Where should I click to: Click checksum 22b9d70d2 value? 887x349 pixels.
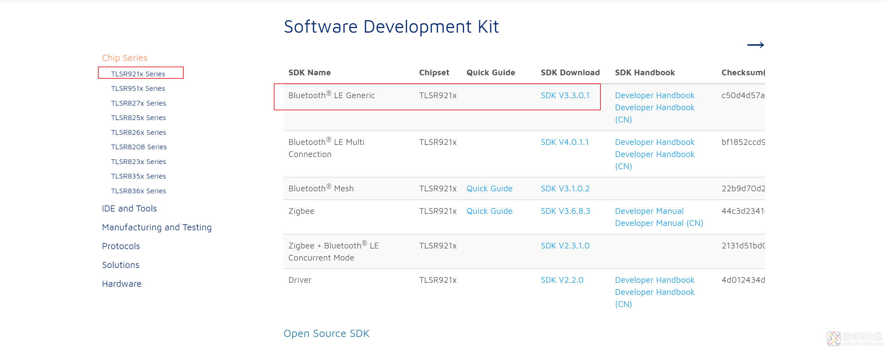[743, 189]
